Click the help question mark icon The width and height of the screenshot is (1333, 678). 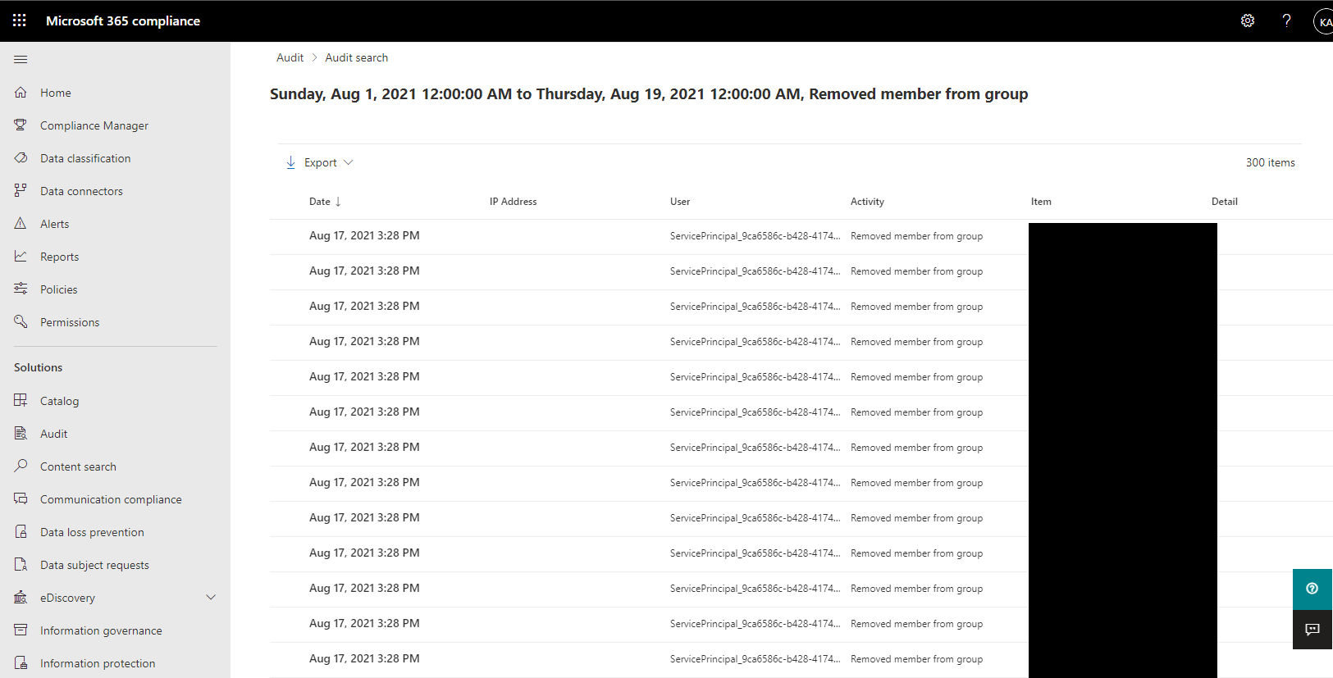click(1286, 20)
